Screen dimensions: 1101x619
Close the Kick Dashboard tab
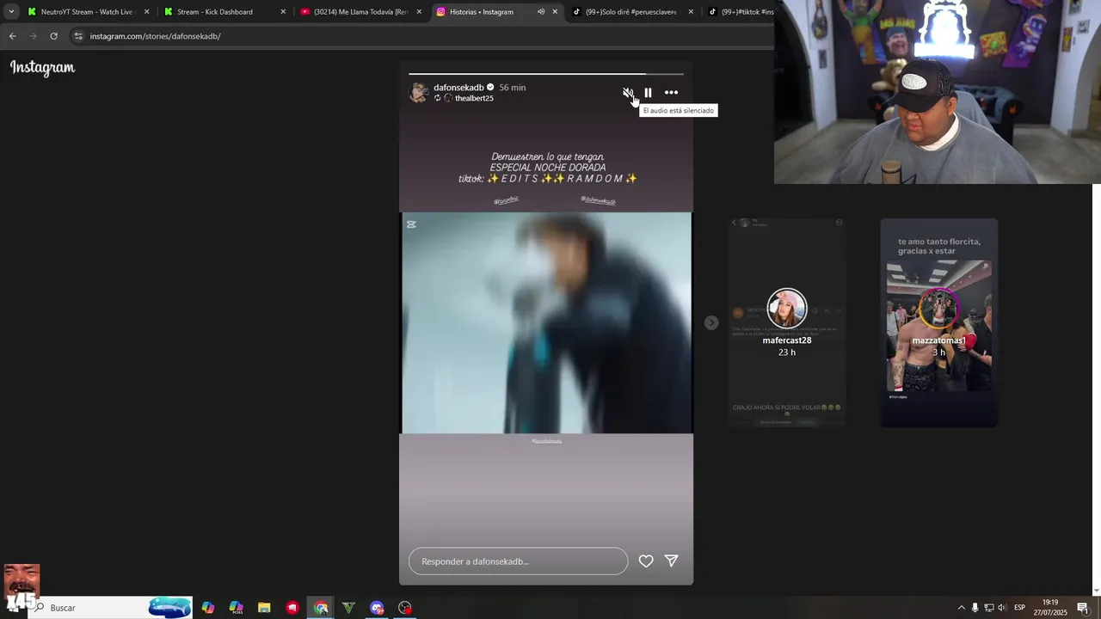[x=283, y=12]
